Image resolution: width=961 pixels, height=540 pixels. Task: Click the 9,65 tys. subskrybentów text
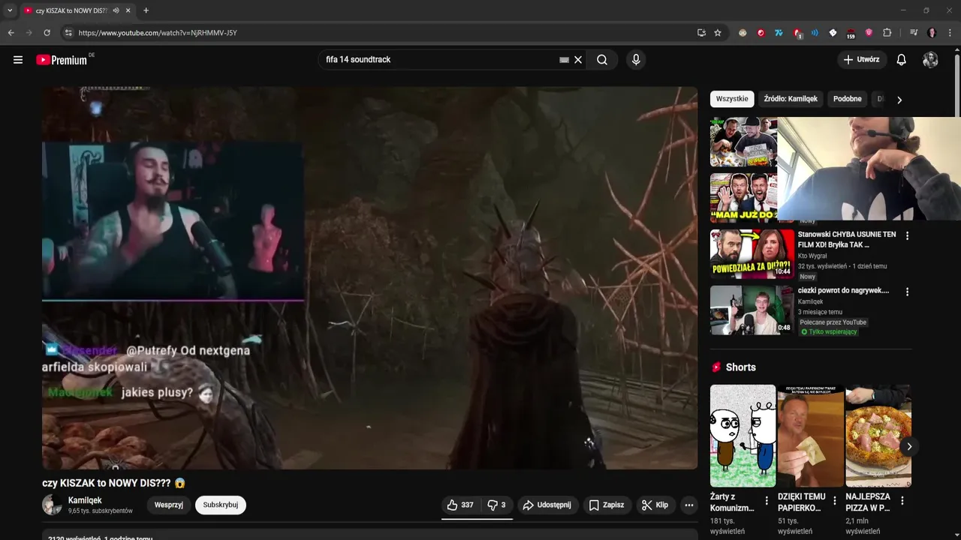coord(101,511)
